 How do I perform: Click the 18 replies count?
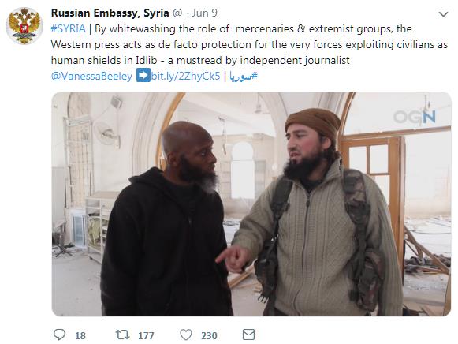(x=80, y=335)
